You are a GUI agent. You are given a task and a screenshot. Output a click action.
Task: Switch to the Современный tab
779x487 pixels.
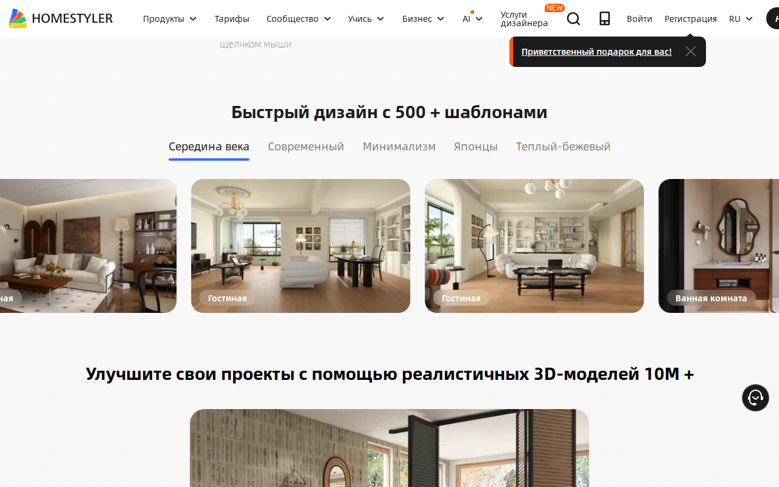306,147
